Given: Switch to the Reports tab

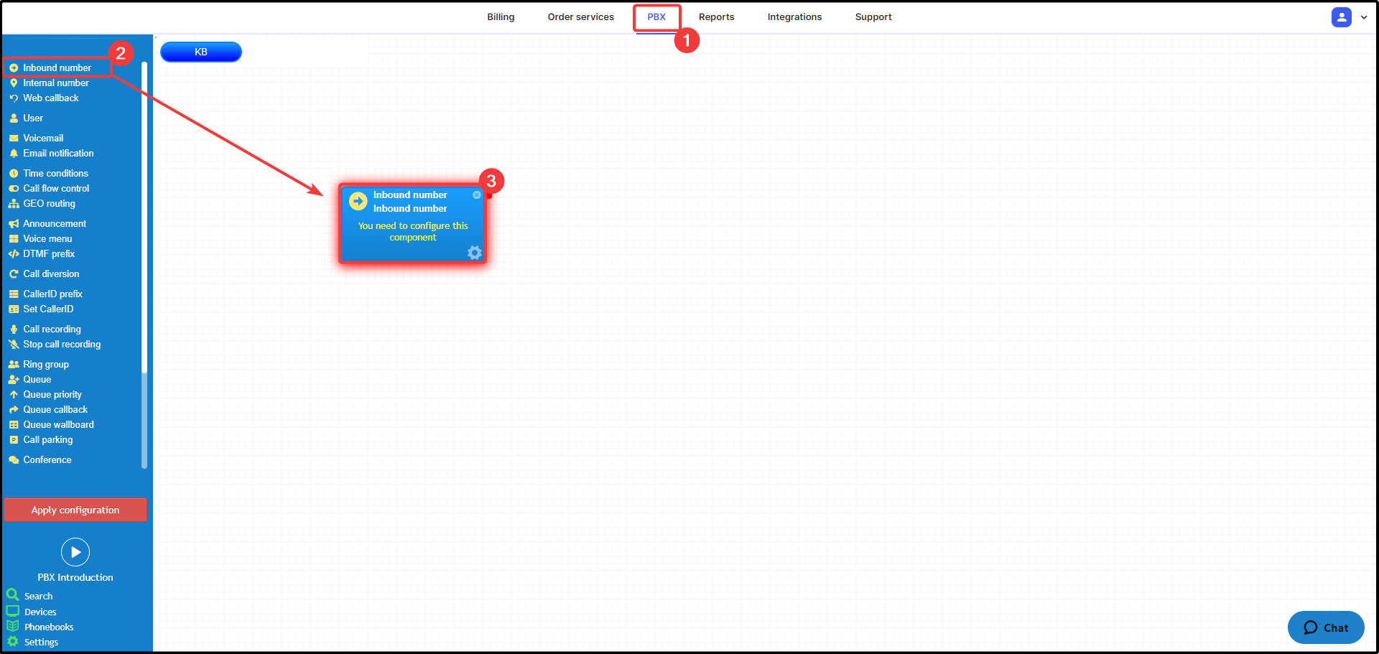Looking at the screenshot, I should coord(716,17).
